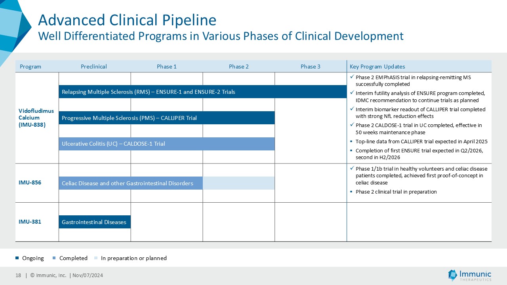
Task: Select the 'Preclinical' column header
Action: [x=94, y=66]
